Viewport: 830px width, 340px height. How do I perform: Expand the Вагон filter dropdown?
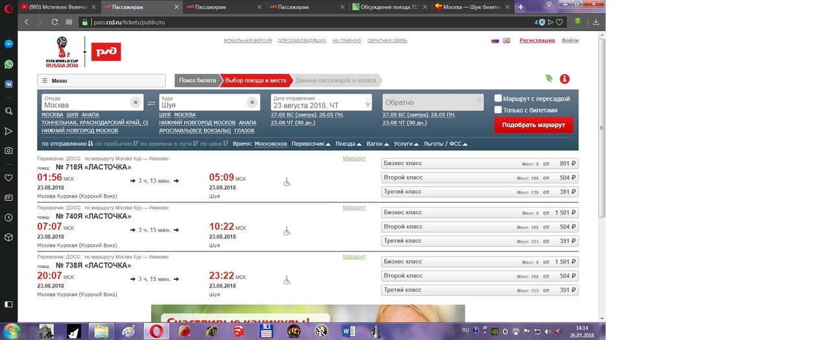377,144
